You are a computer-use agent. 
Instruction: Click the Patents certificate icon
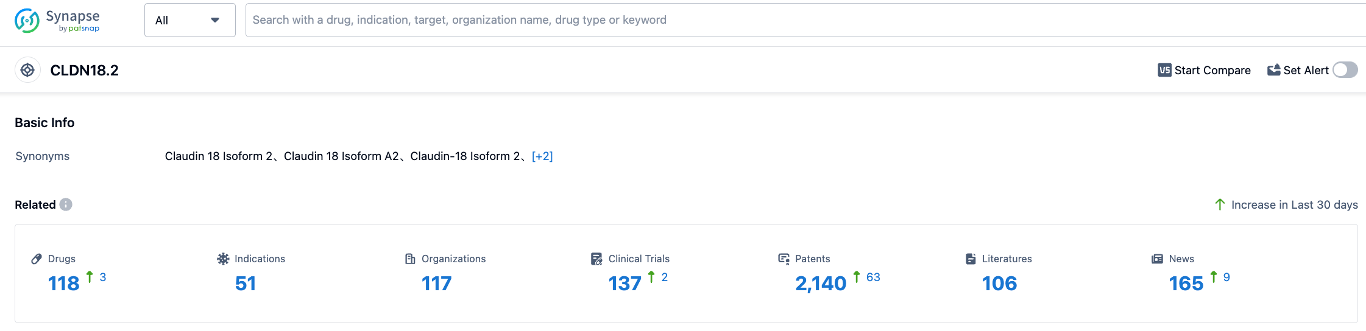(x=784, y=259)
